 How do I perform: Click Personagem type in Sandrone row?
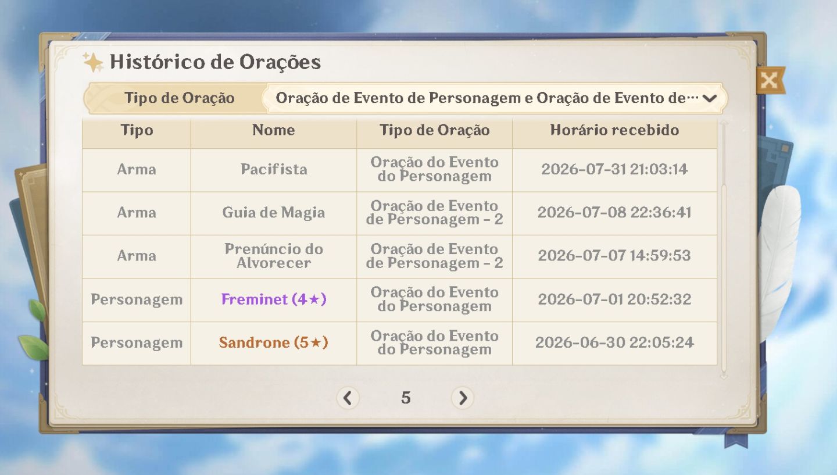click(x=137, y=343)
